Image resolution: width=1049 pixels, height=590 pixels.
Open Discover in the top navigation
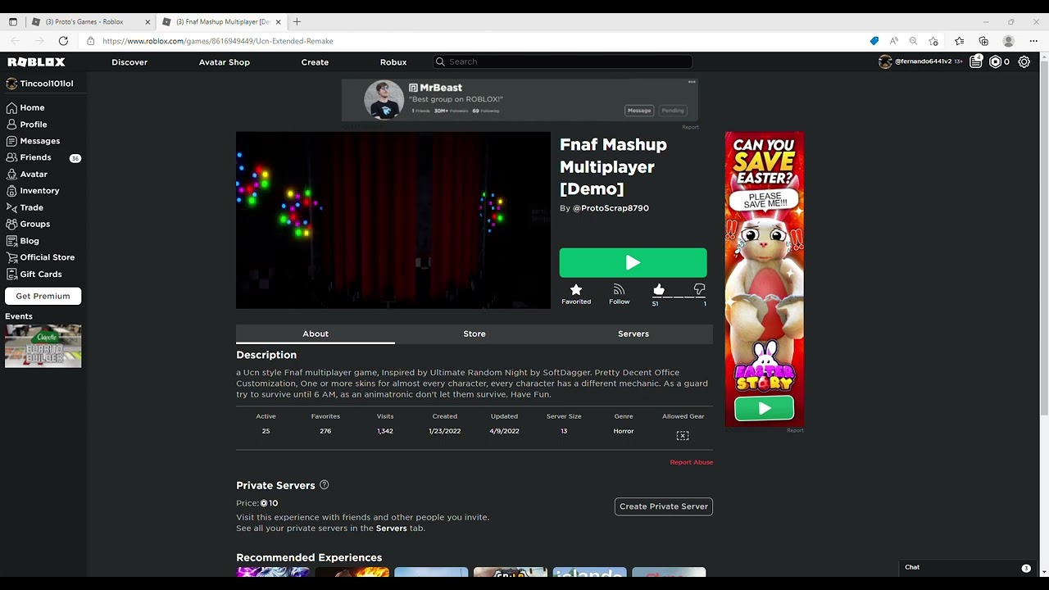129,62
